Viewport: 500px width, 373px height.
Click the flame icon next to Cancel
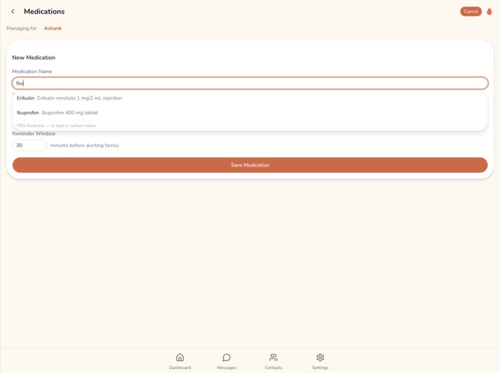(489, 12)
